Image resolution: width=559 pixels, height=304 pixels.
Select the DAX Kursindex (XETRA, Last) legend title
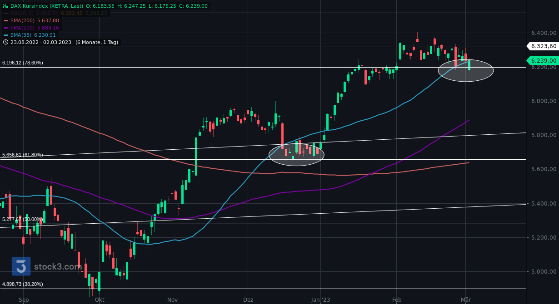pos(45,6)
